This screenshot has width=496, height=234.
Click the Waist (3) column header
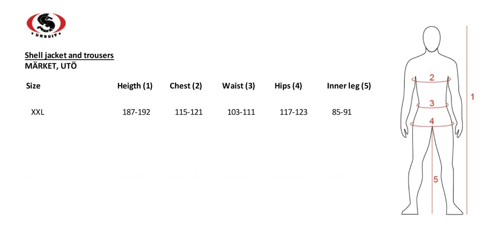click(239, 86)
